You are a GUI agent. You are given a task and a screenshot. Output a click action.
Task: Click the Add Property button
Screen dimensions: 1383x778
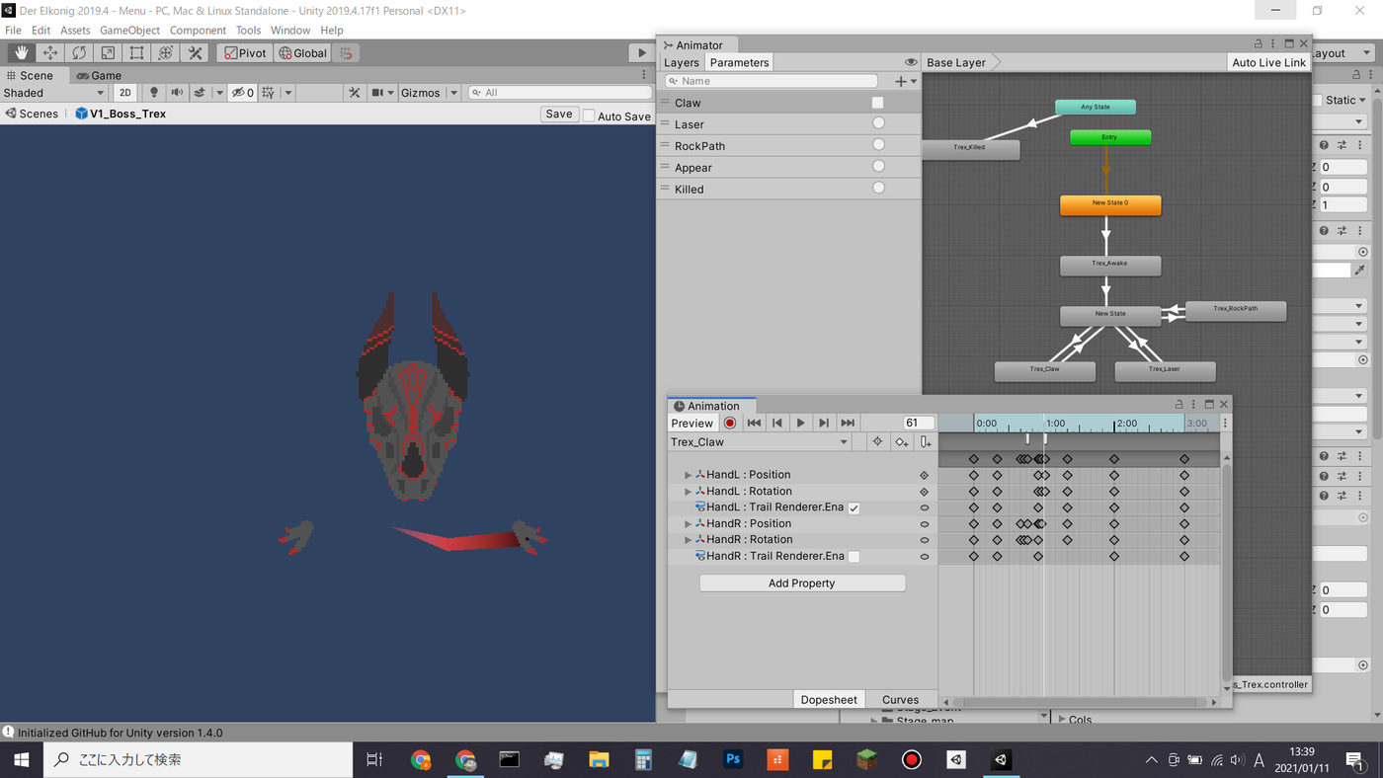tap(802, 583)
